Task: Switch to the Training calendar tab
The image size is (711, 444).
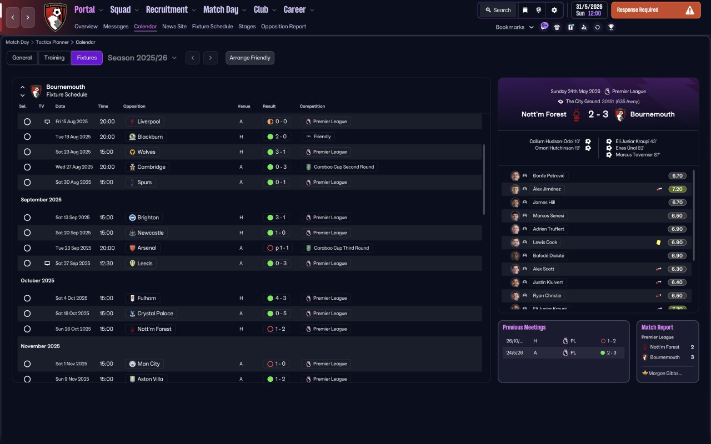Action: point(54,58)
